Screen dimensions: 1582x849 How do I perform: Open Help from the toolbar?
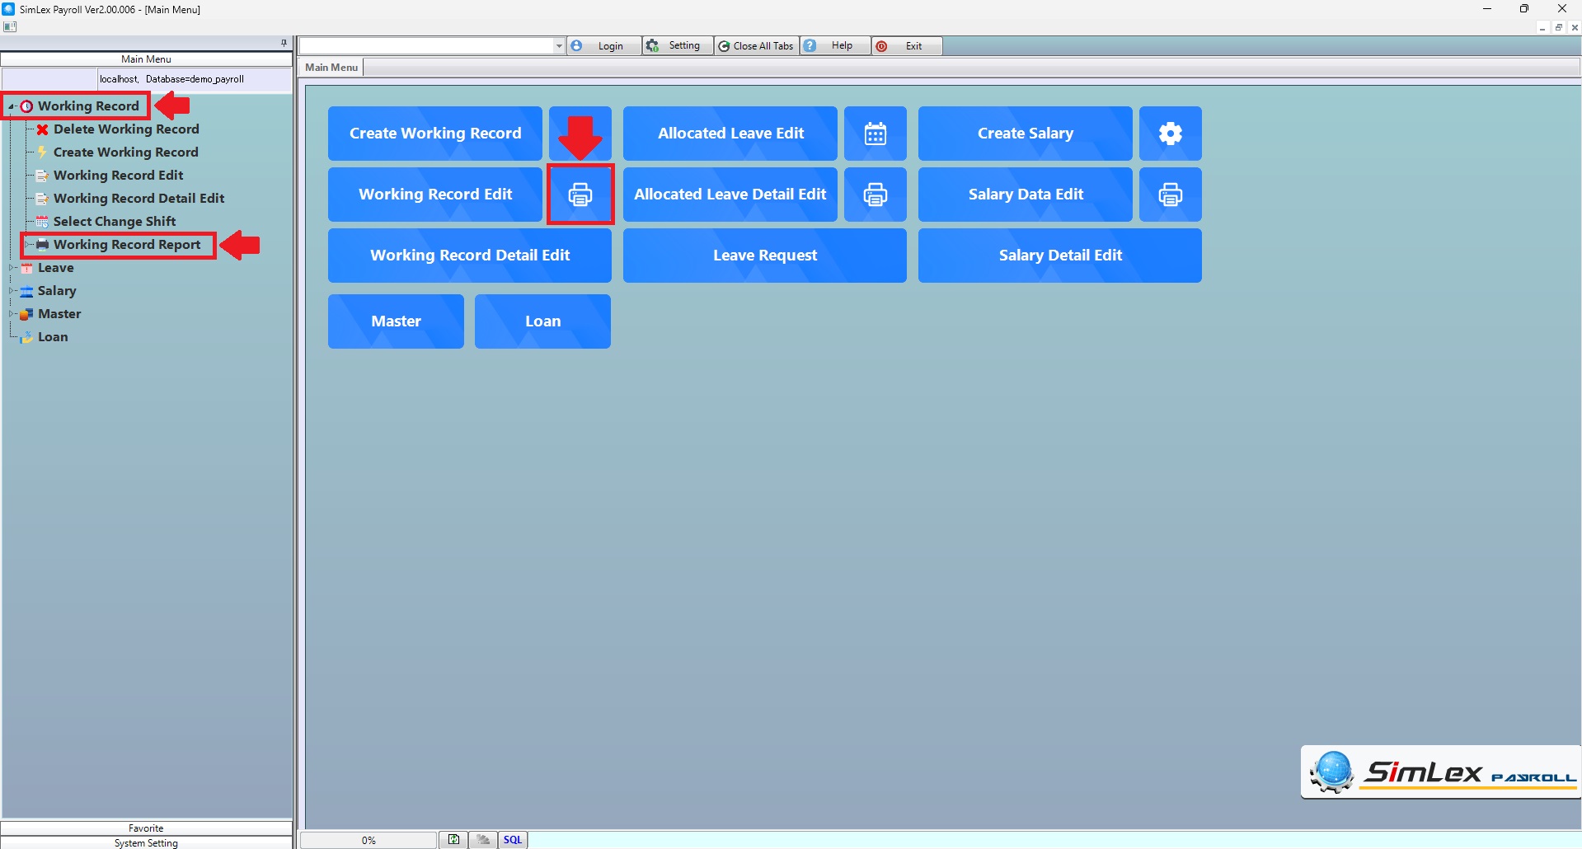click(x=835, y=46)
